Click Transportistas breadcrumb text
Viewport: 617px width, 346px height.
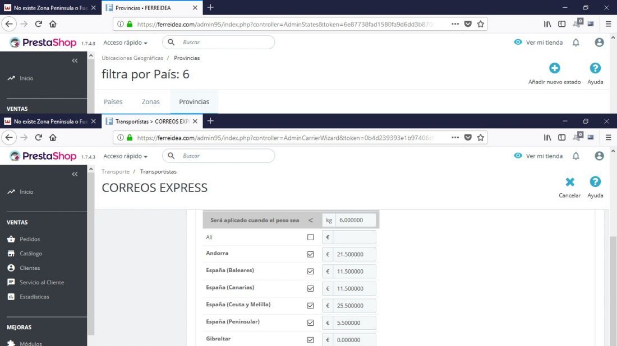coord(158,172)
